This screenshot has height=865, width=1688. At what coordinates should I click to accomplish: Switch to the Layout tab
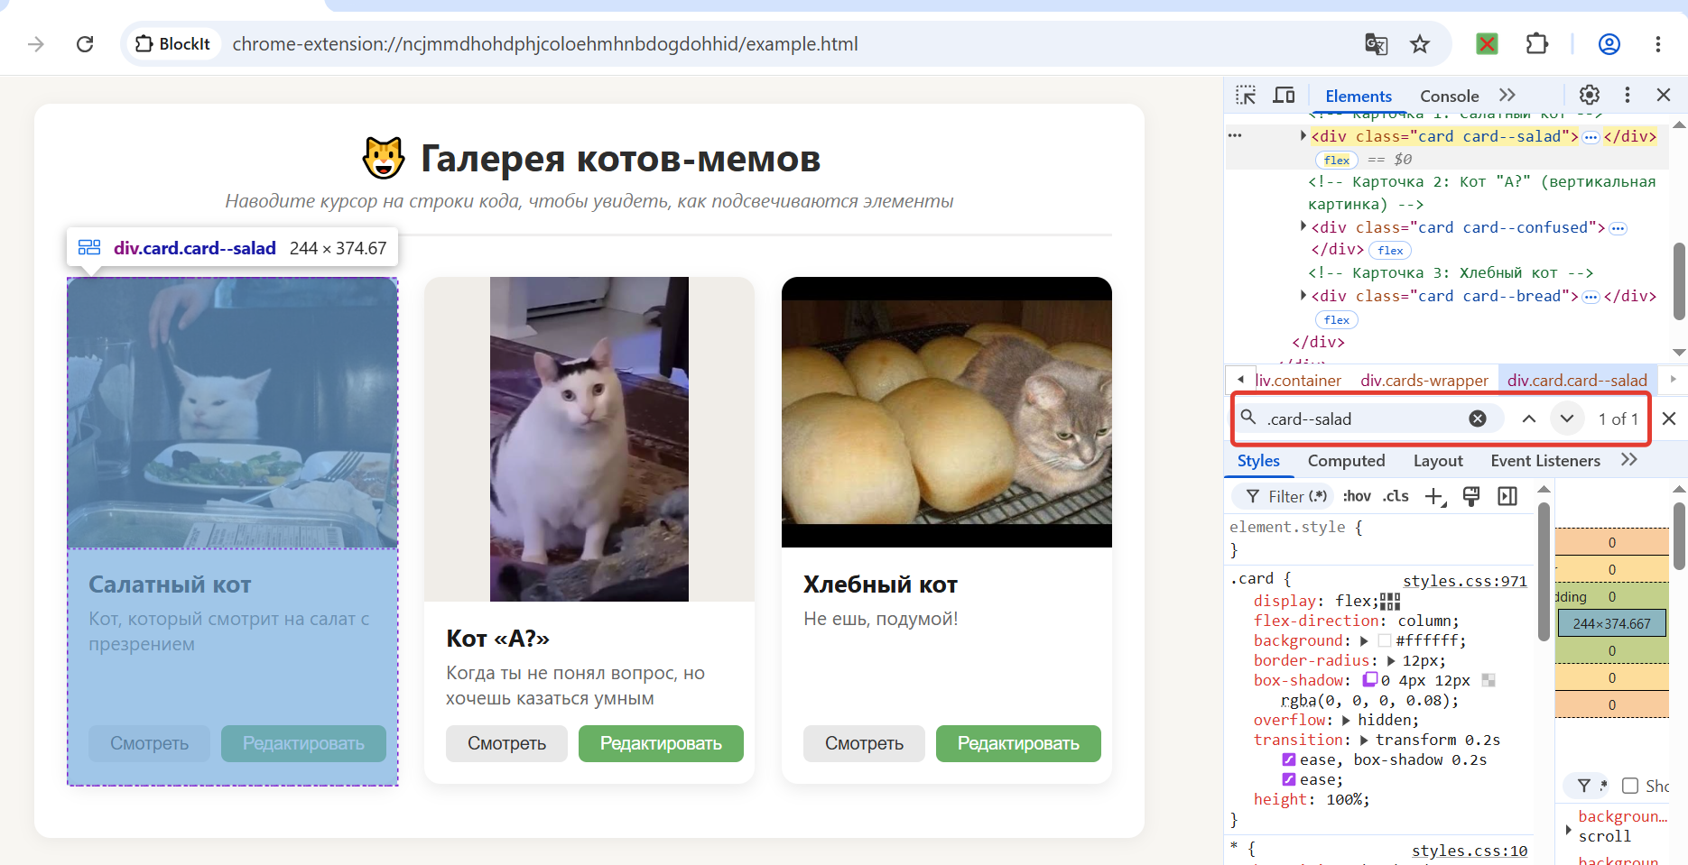[x=1438, y=461]
